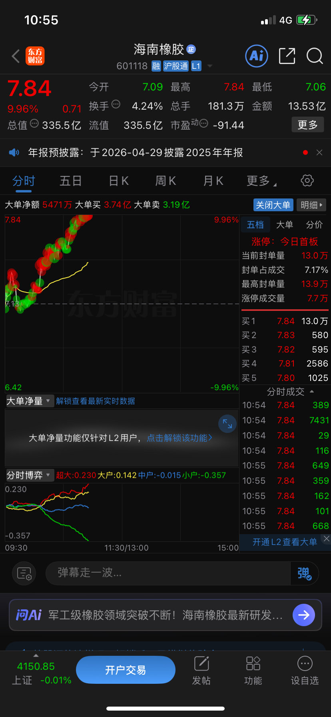Submit AI question with purple arrow button
Screen dimensions: 331x717
[304, 615]
